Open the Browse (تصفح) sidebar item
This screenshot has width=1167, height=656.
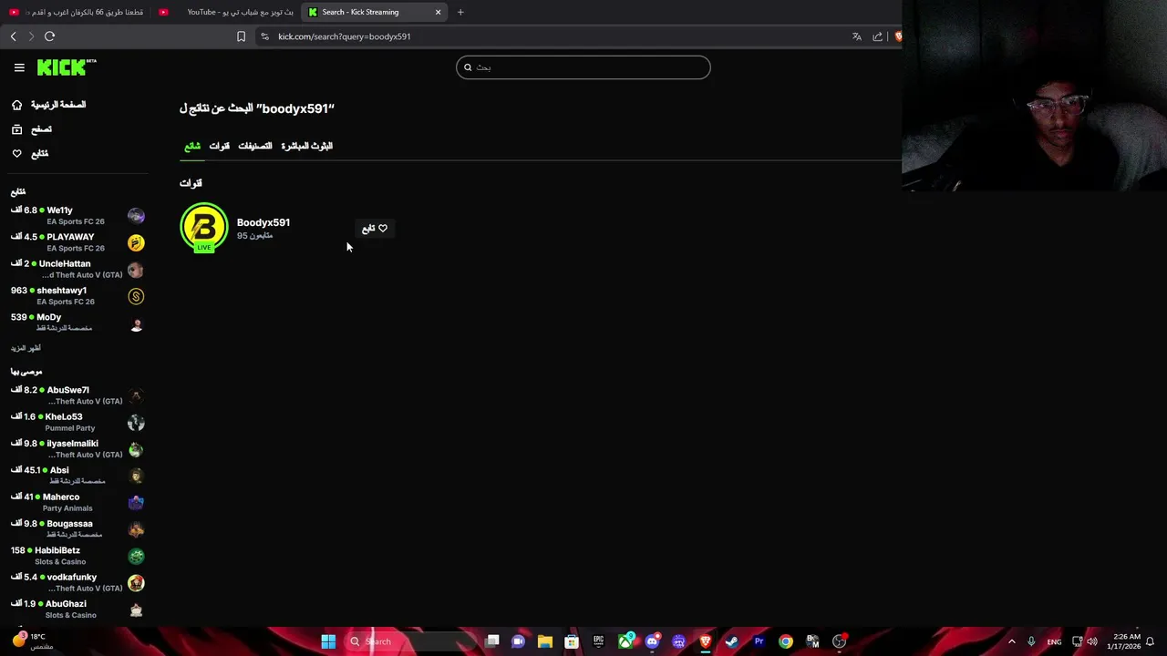(x=32, y=129)
